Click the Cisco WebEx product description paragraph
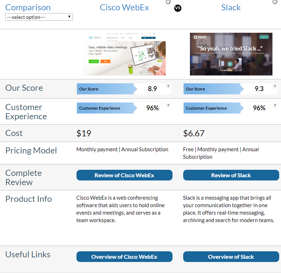Screen dimensions: 281x273 121,209
